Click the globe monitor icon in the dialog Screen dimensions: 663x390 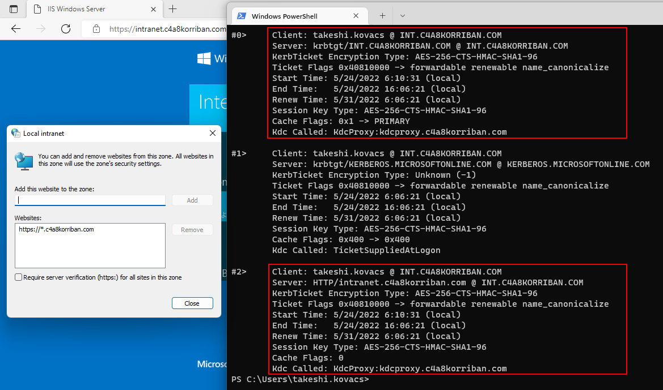pyautogui.click(x=24, y=161)
